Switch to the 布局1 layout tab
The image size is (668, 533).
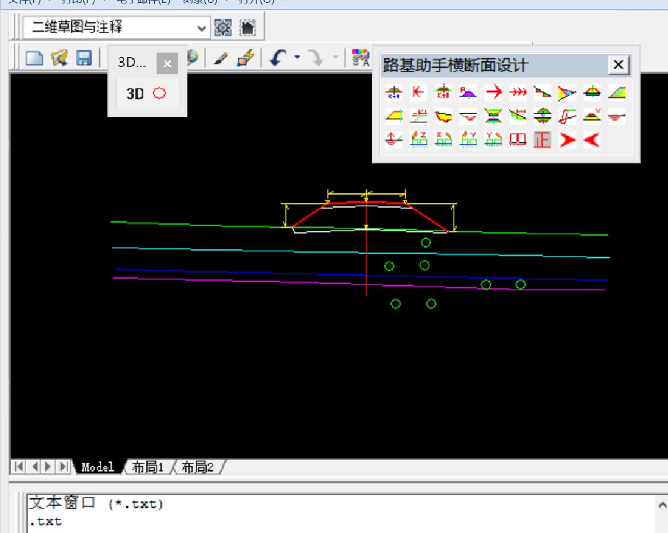tap(147, 467)
